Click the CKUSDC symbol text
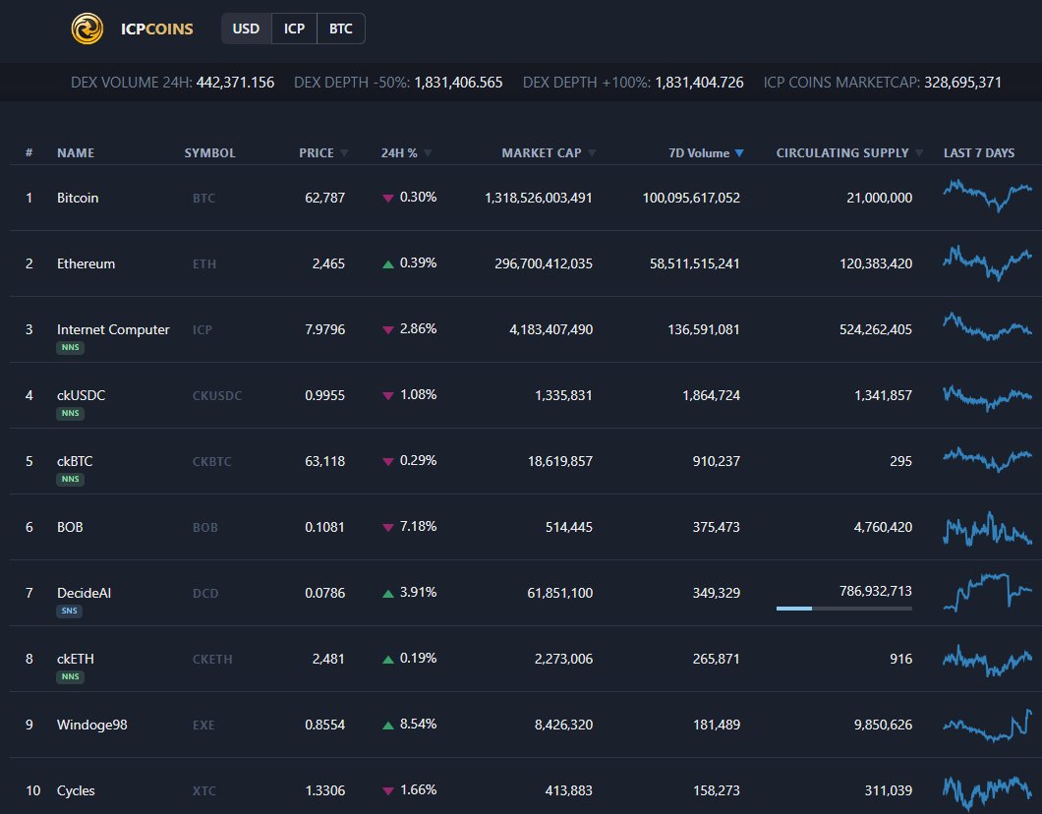 pyautogui.click(x=216, y=396)
